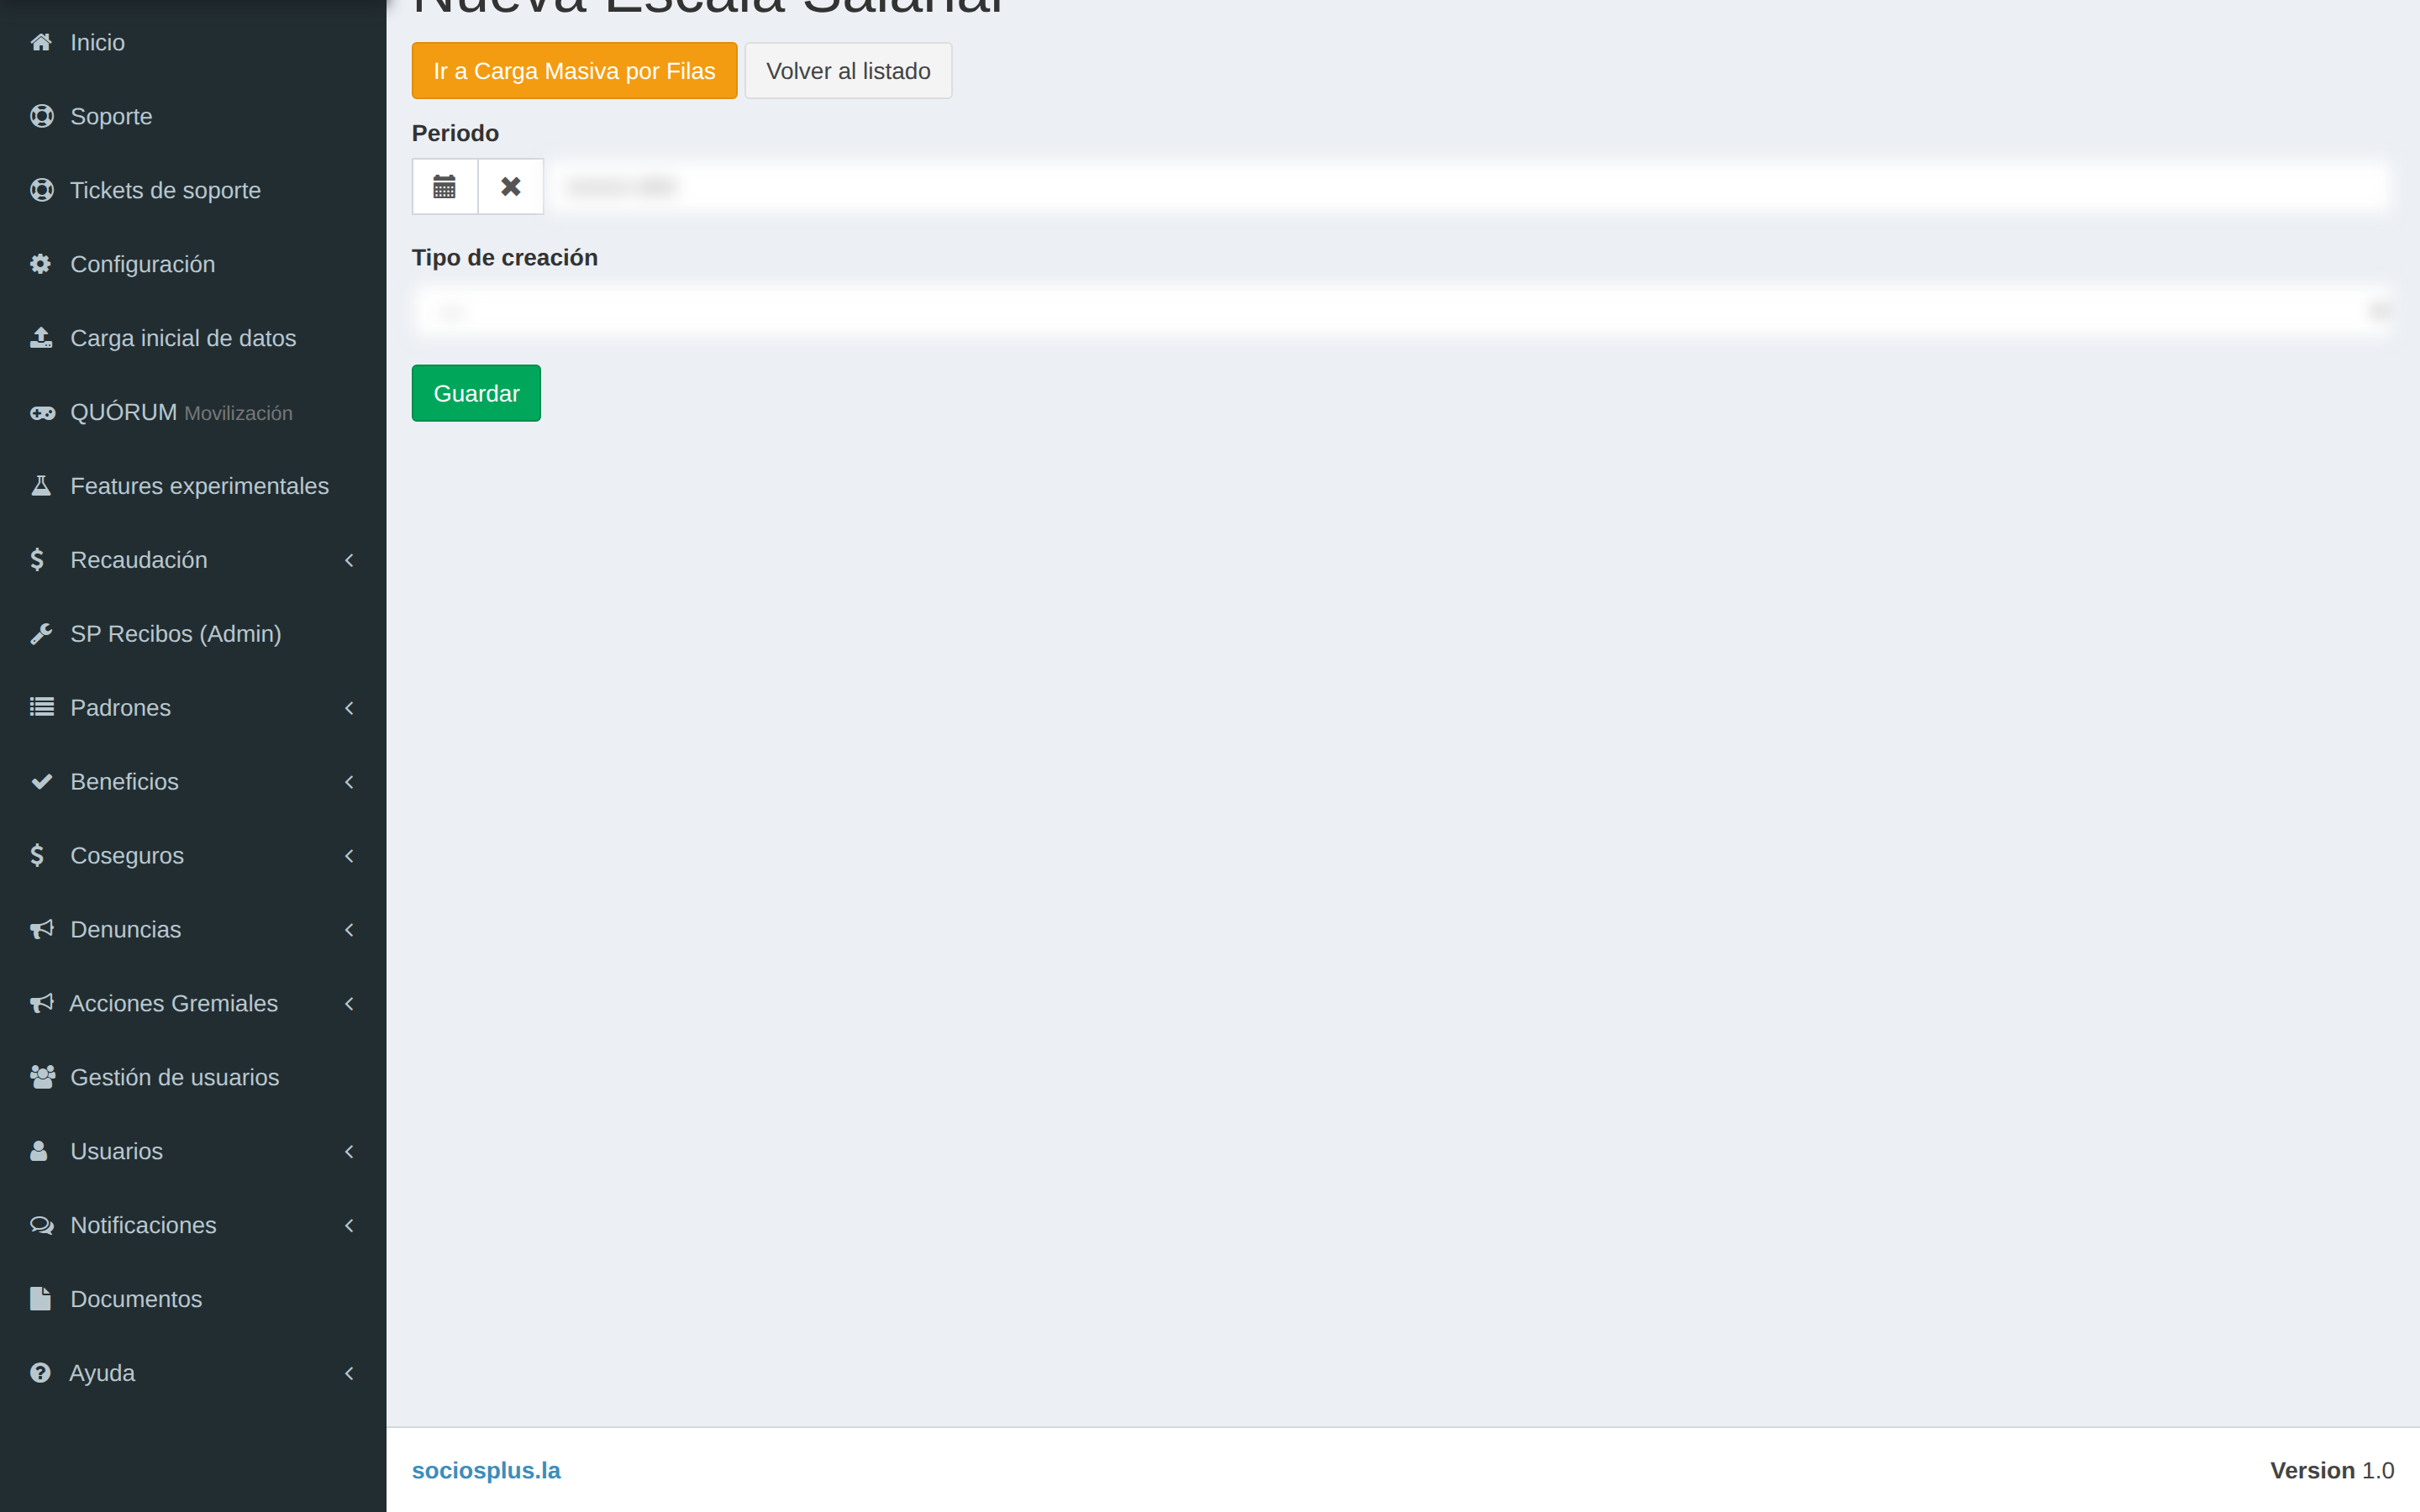Click the Soporte lifebuoy icon
Viewport: 2420px width, 1512px height.
coord(42,116)
